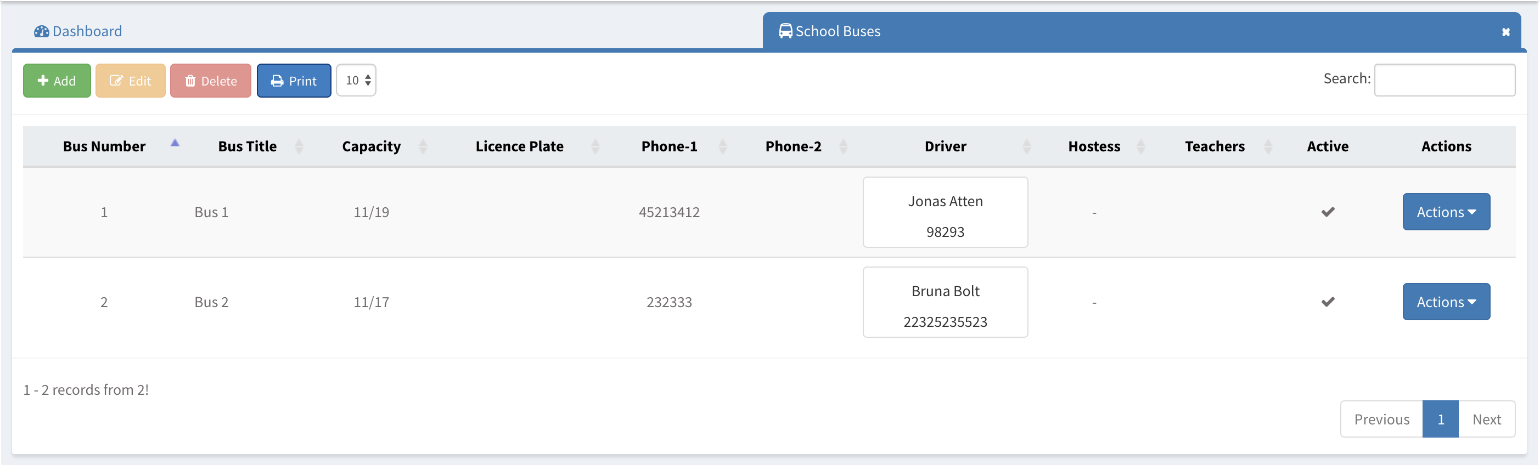Sort table by Licence Plate column
The height and width of the screenshot is (465, 1540).
pyautogui.click(x=595, y=146)
